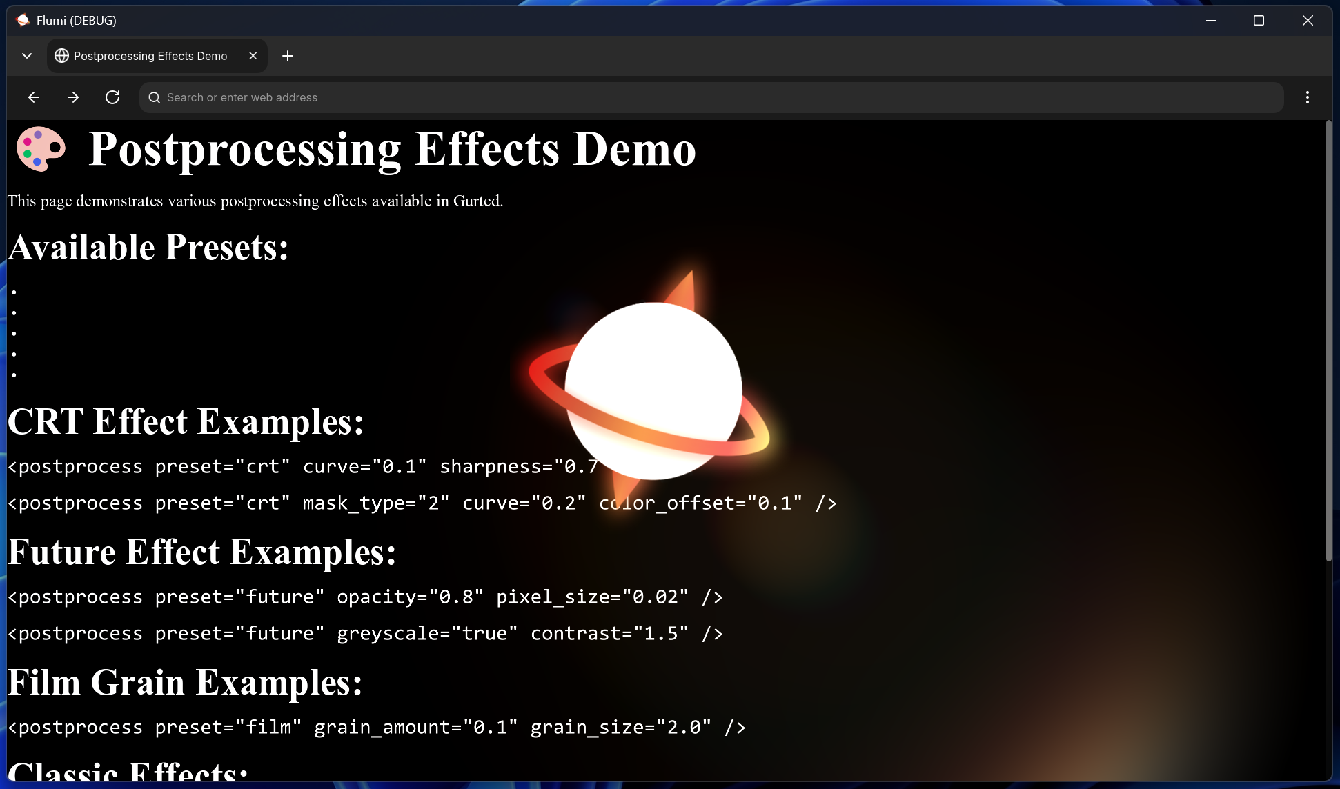The width and height of the screenshot is (1340, 789).
Task: Click the Flumi logo in the title bar
Action: point(21,20)
